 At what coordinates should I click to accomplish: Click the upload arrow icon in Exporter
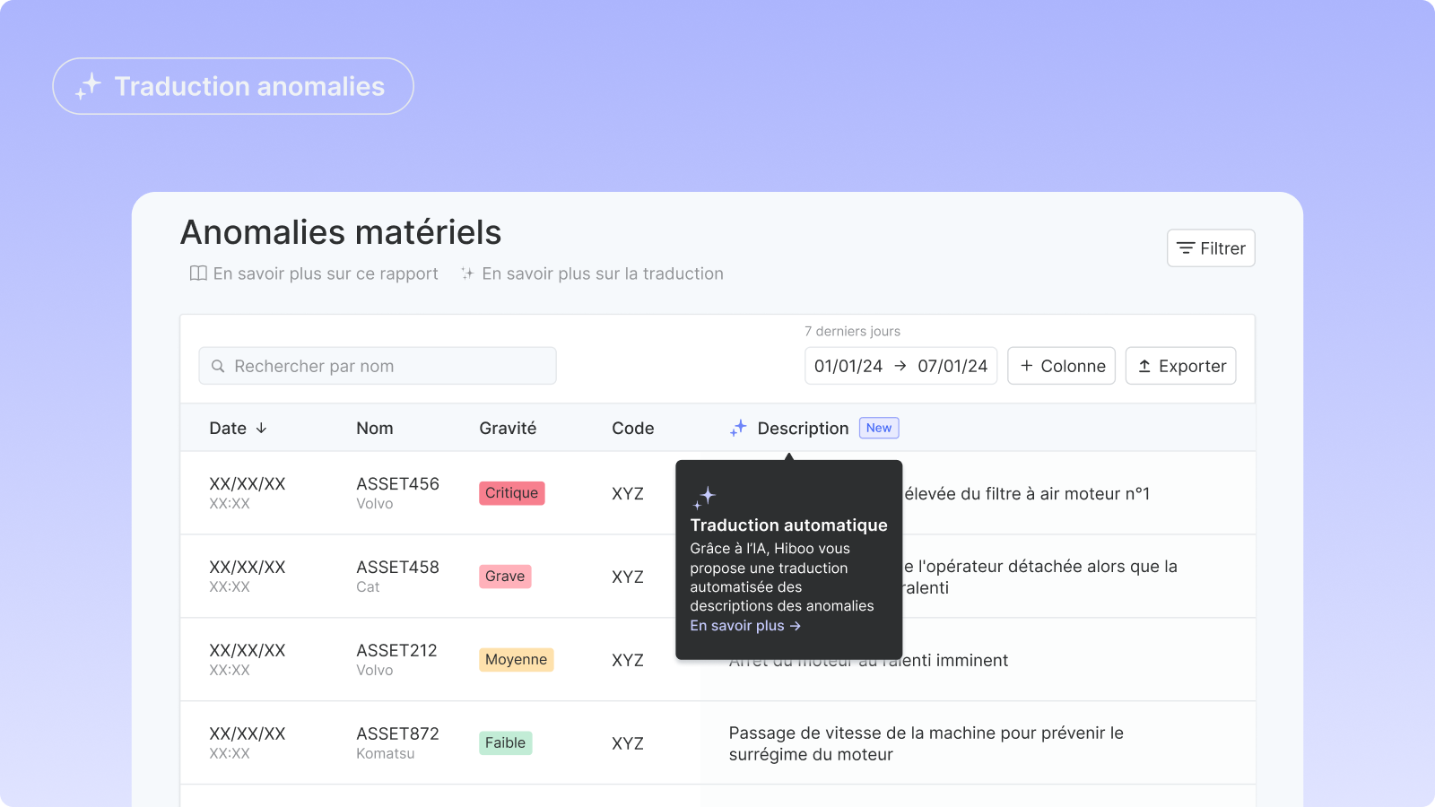tap(1144, 366)
